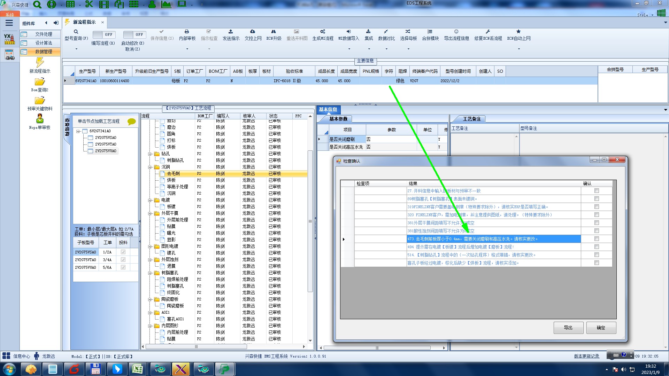Click 修复ECN丢流程 wrench icon
669x376 pixels.
(488, 32)
